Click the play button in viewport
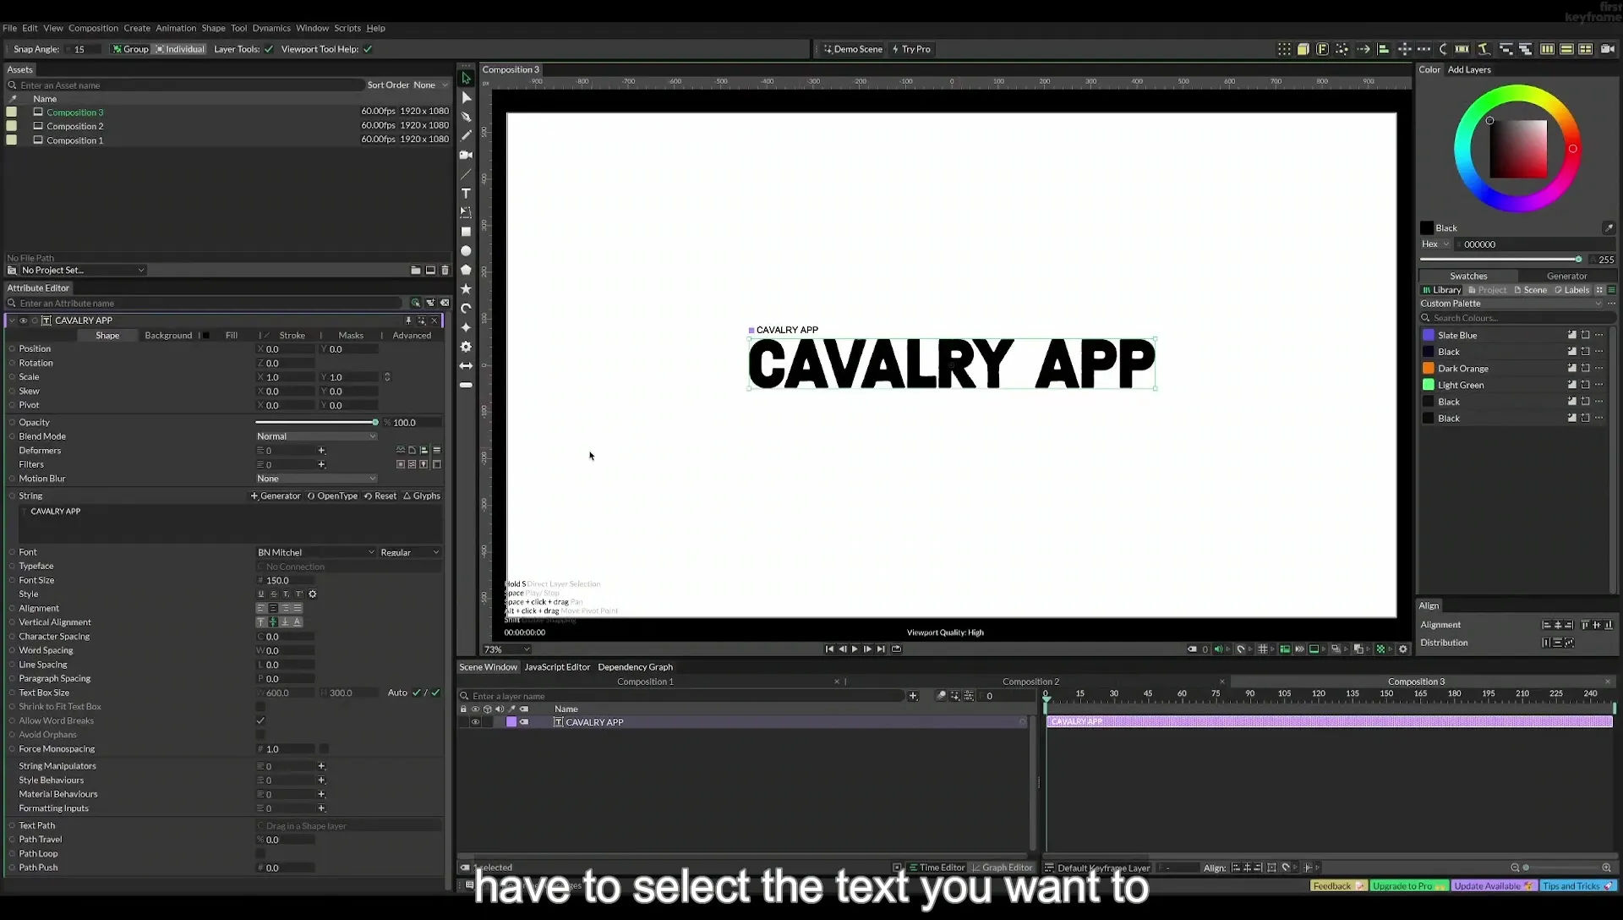This screenshot has width=1623, height=920. coord(855,649)
